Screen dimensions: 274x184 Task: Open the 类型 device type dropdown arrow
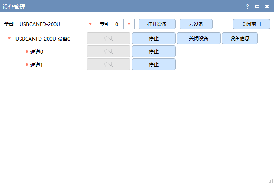tap(90, 24)
